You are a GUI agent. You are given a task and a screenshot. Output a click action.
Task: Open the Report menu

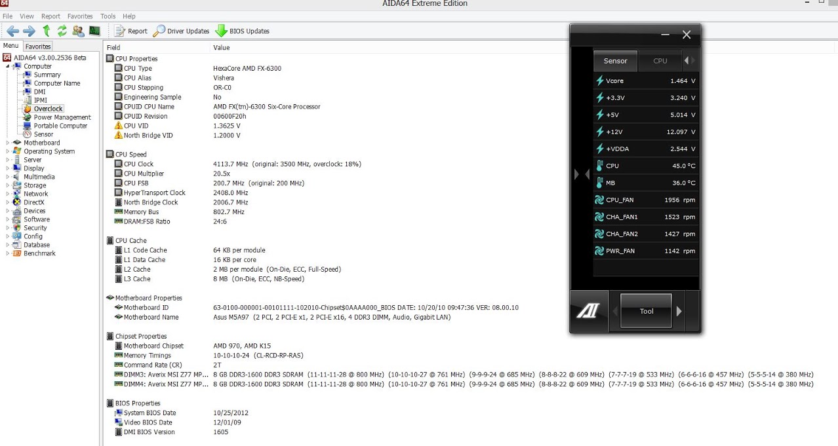(x=50, y=16)
